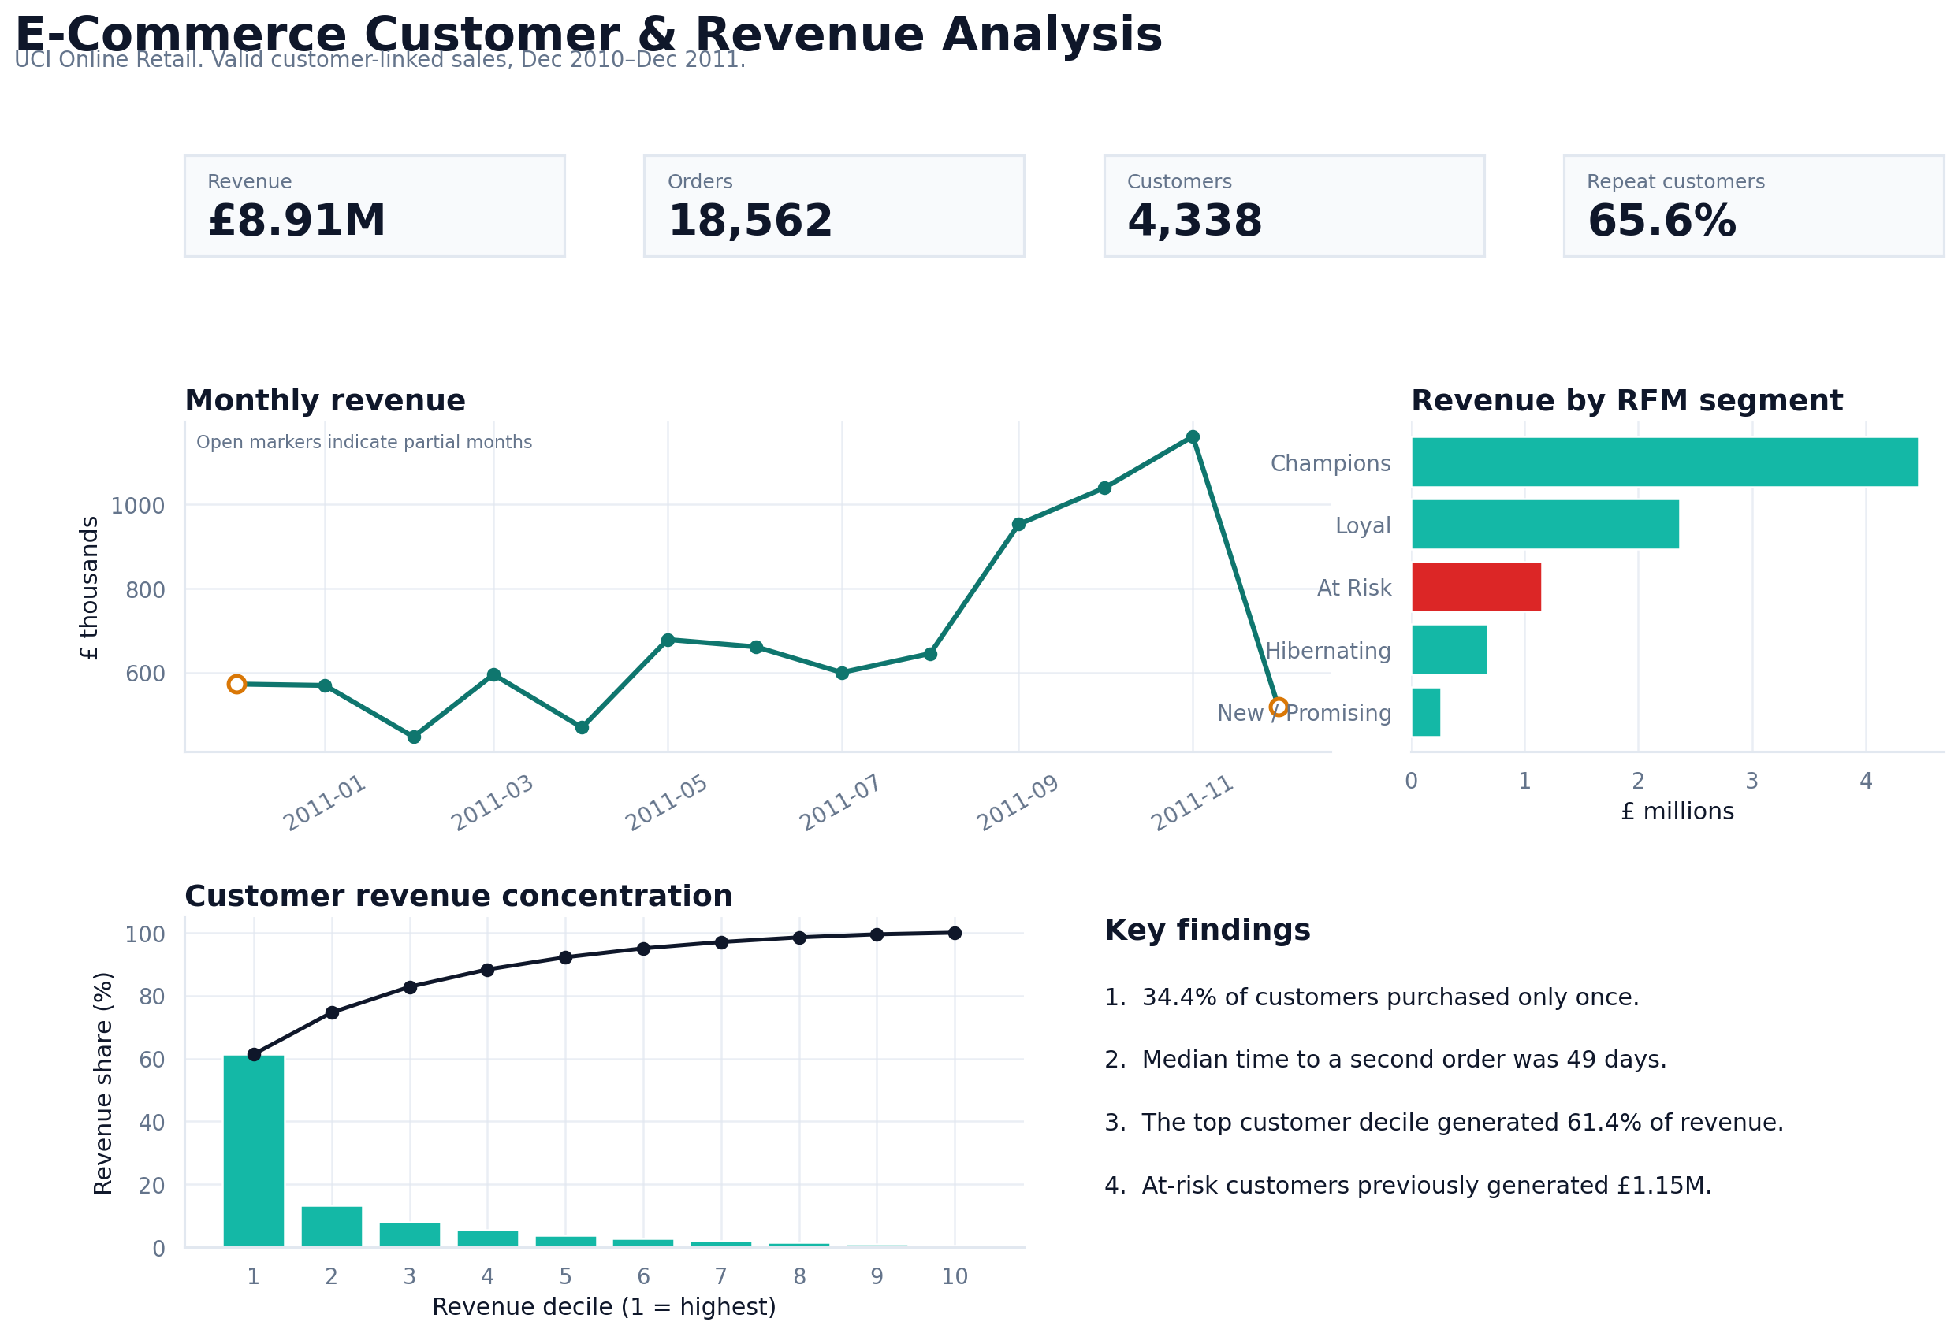Image resolution: width=1958 pixels, height=1333 pixels.
Task: Click the '2011-07' x-axis label
Action: pos(840,803)
